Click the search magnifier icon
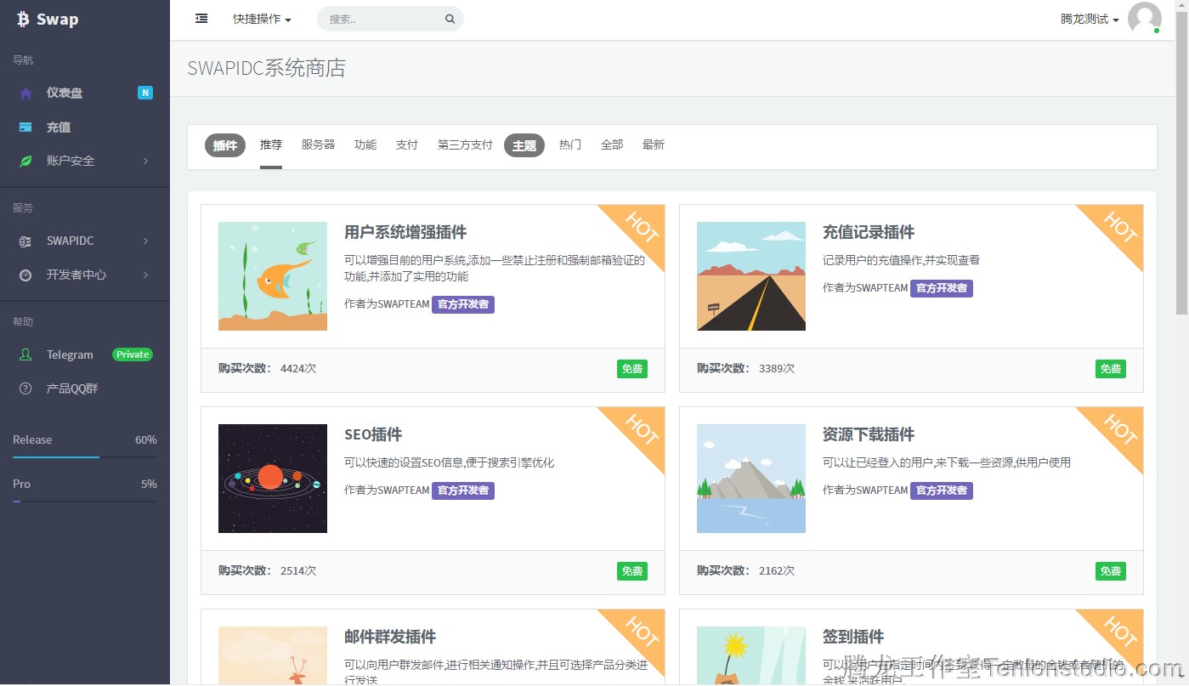The width and height of the screenshot is (1189, 686). 450,19
